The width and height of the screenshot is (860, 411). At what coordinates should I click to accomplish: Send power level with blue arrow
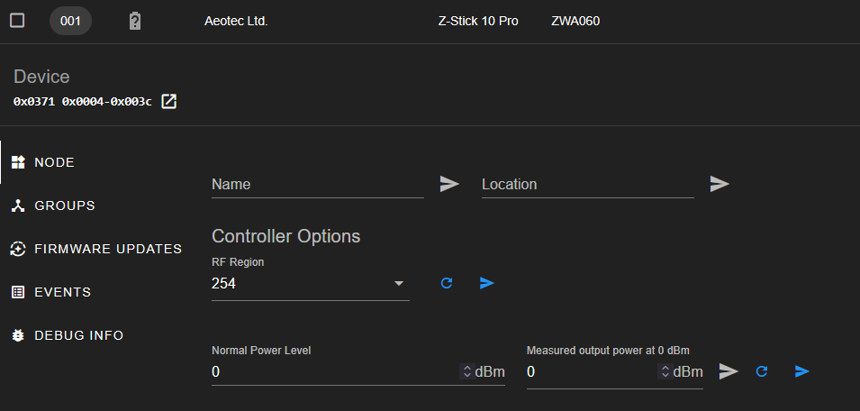(801, 371)
